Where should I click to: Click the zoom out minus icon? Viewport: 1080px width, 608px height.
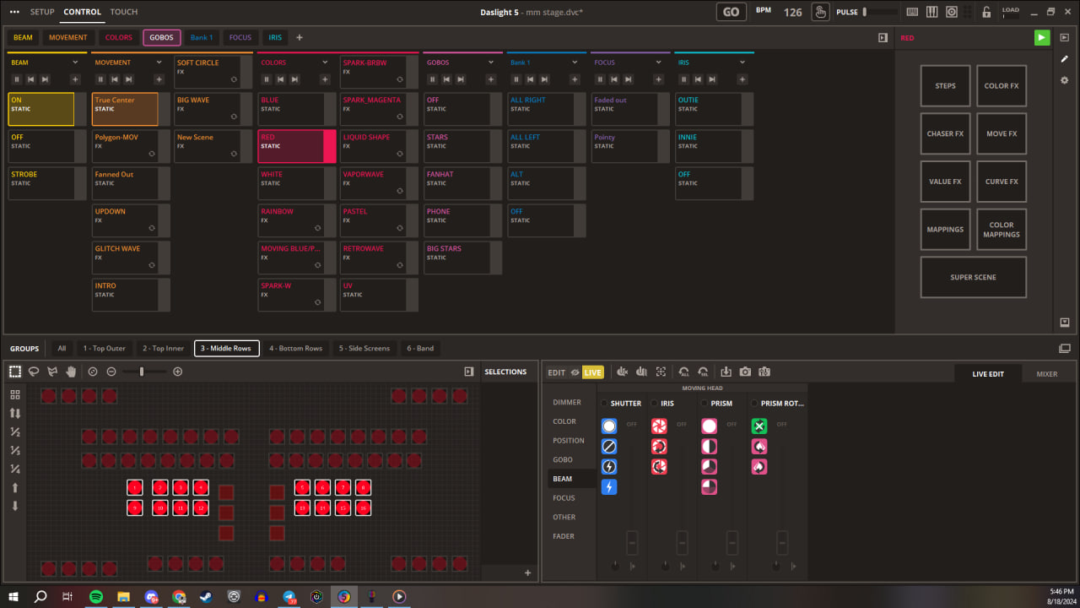(111, 372)
